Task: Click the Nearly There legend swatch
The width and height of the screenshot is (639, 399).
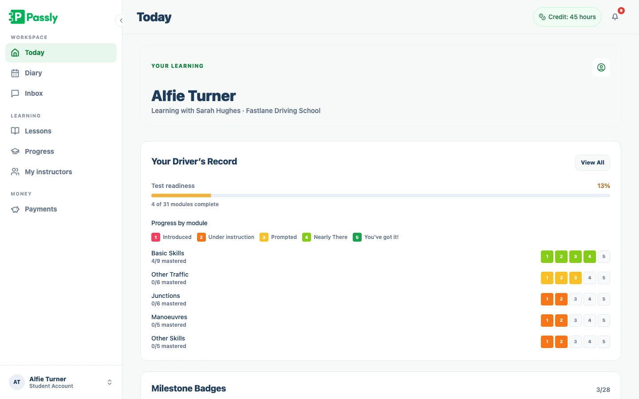Action: click(307, 237)
